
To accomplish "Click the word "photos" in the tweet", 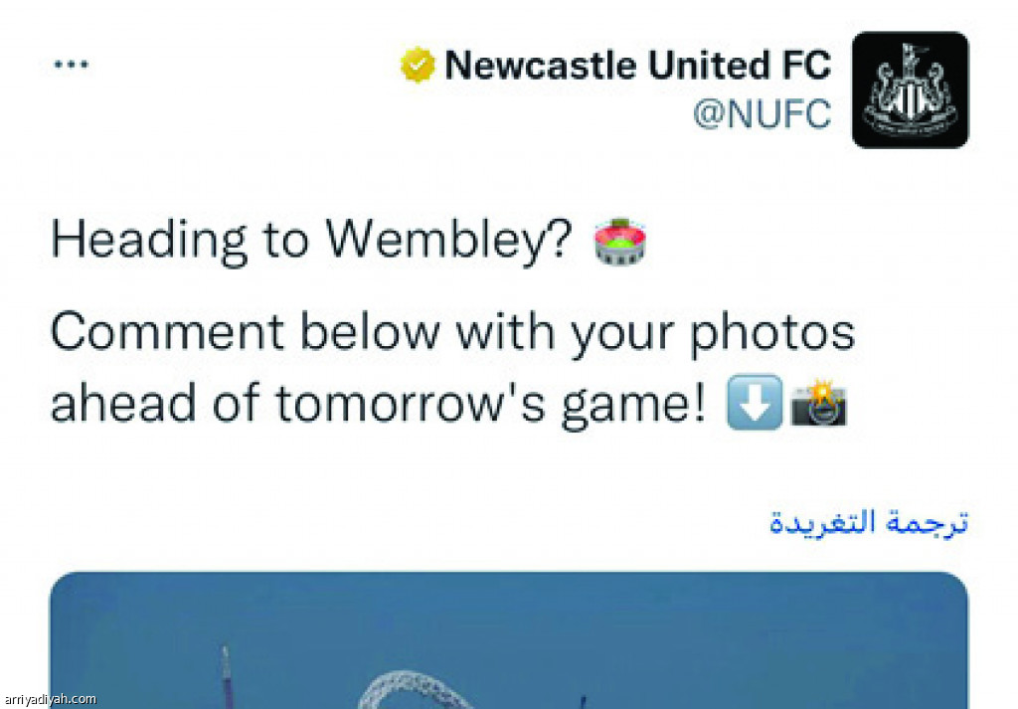I will coord(772,334).
